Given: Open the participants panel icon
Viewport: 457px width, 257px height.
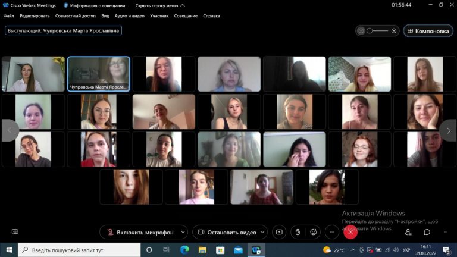Looking at the screenshot, I should (x=408, y=232).
